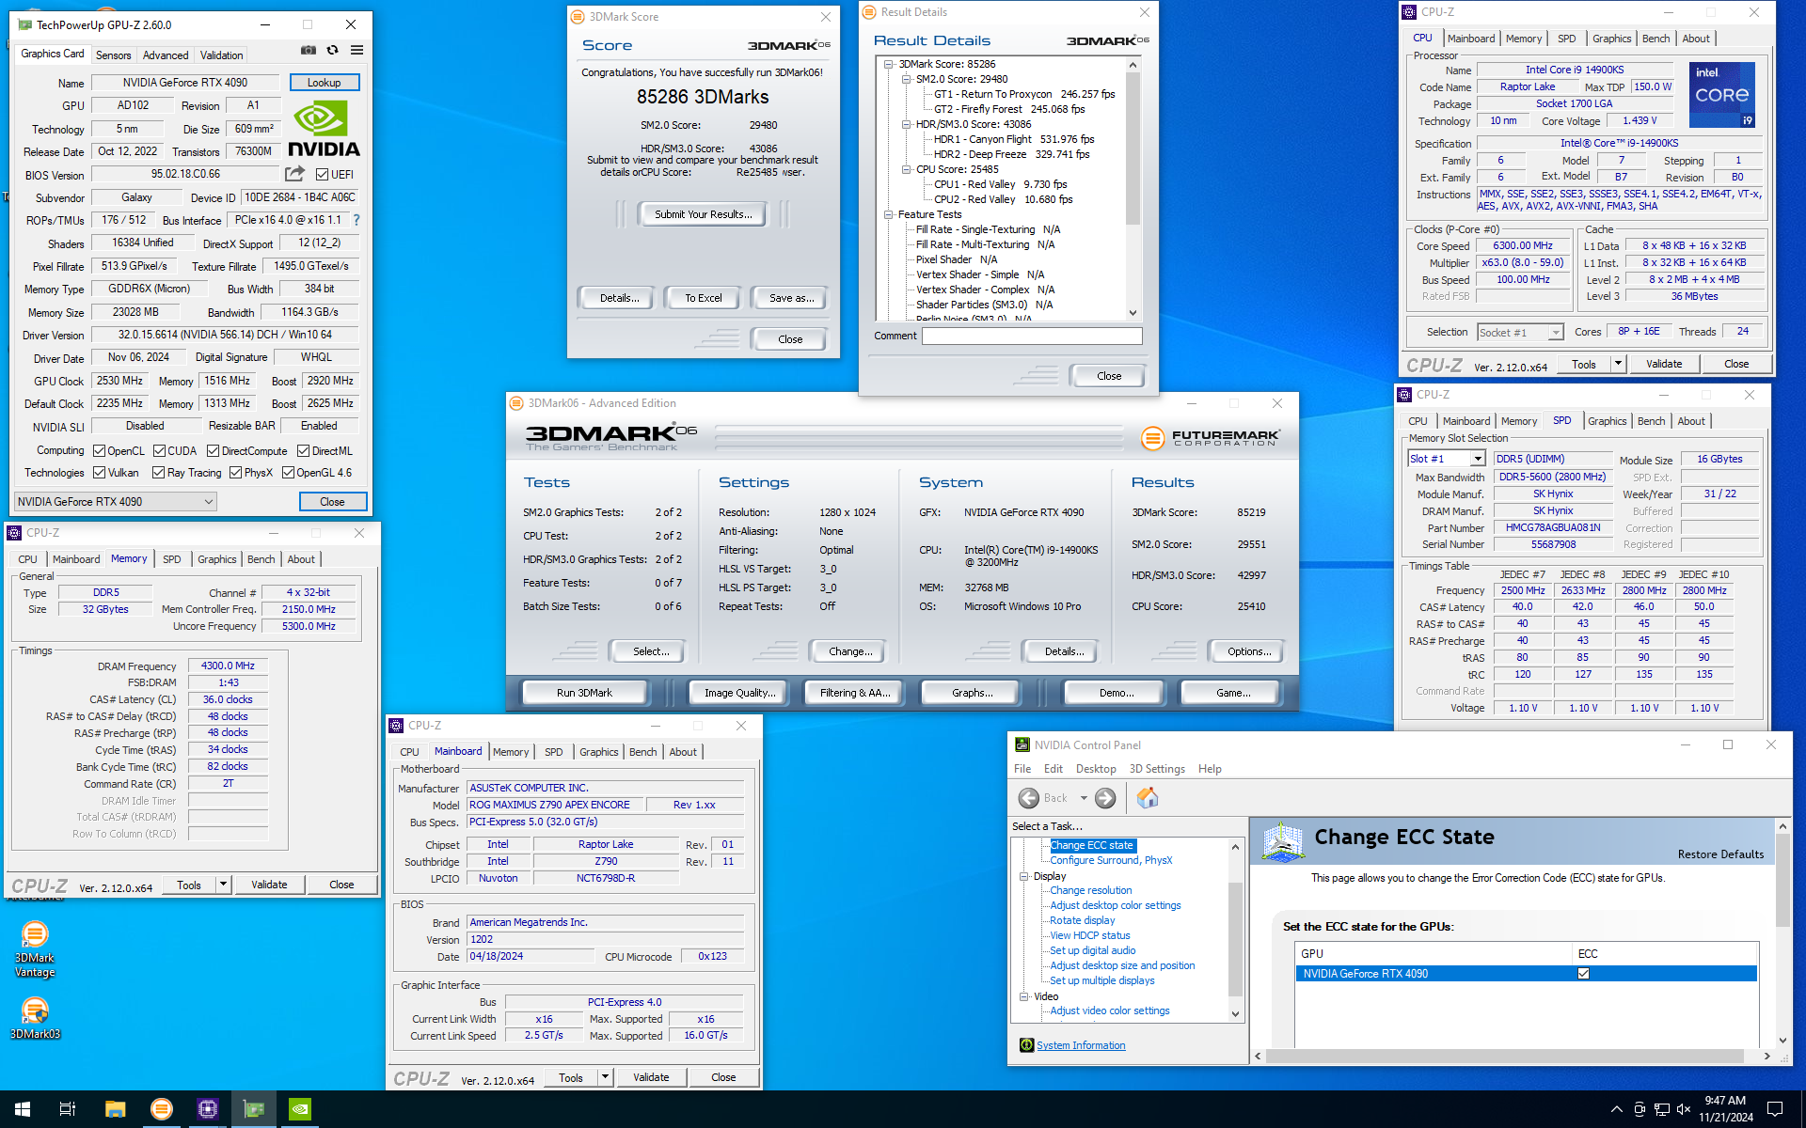This screenshot has height=1128, width=1806.
Task: Toggle PhysX checkbox
Action: (x=236, y=473)
